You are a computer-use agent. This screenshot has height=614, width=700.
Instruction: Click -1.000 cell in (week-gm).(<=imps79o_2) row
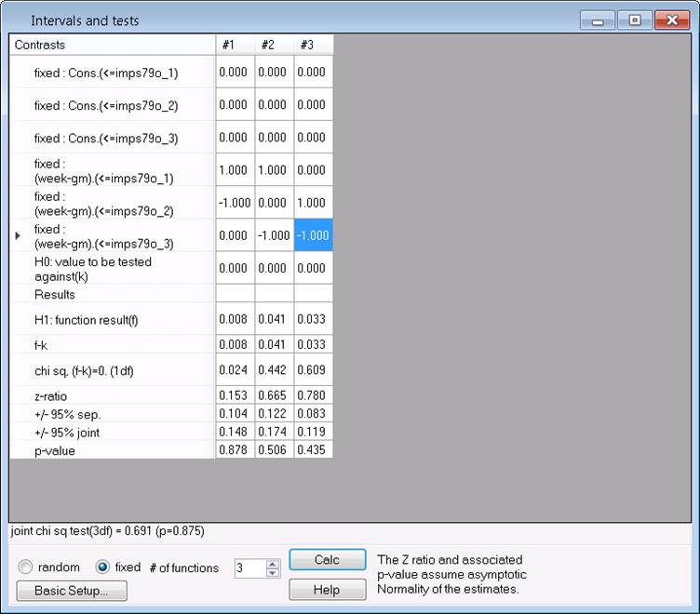pyautogui.click(x=235, y=203)
